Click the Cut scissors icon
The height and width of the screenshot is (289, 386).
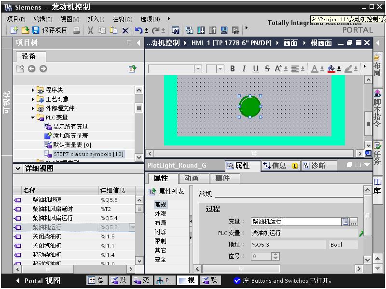coord(90,30)
